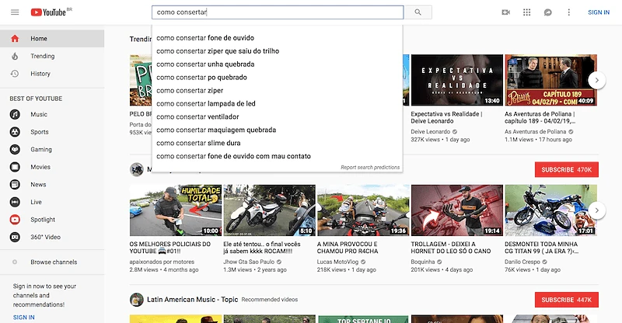The image size is (622, 323).
Task: Select suggestion 'como consertar unha quebrada'
Action: pos(277,64)
